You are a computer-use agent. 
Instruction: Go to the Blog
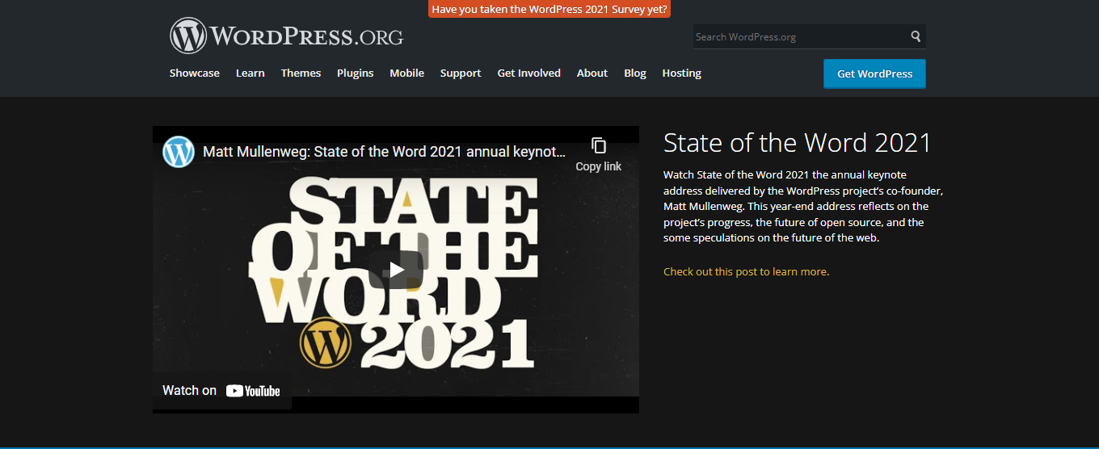[634, 73]
